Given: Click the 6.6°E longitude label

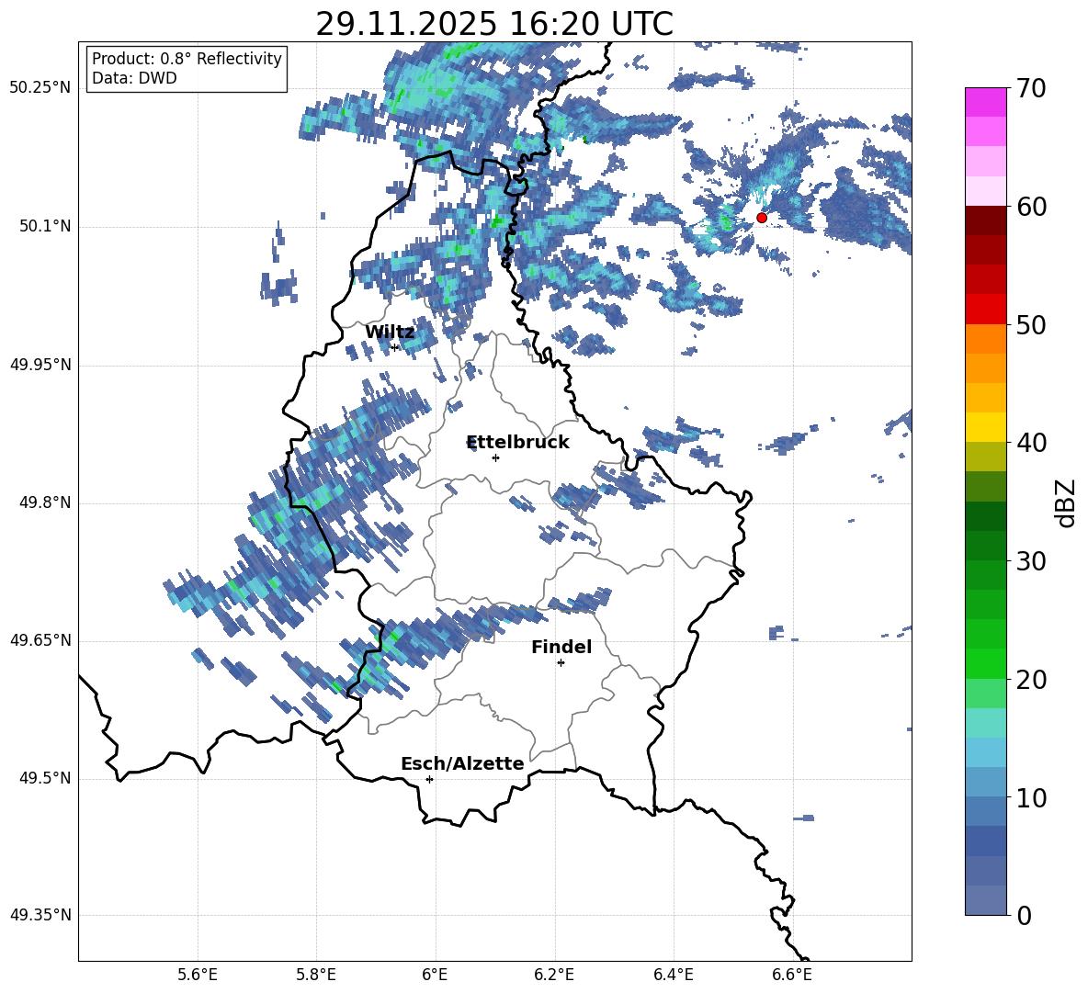Looking at the screenshot, I should pyautogui.click(x=792, y=975).
